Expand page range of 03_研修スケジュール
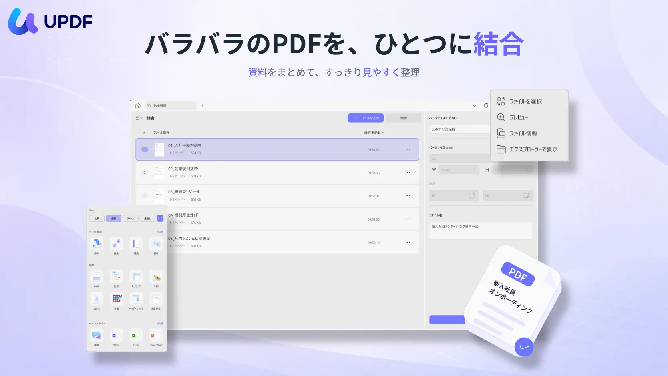This screenshot has width=668, height=376. 177,199
